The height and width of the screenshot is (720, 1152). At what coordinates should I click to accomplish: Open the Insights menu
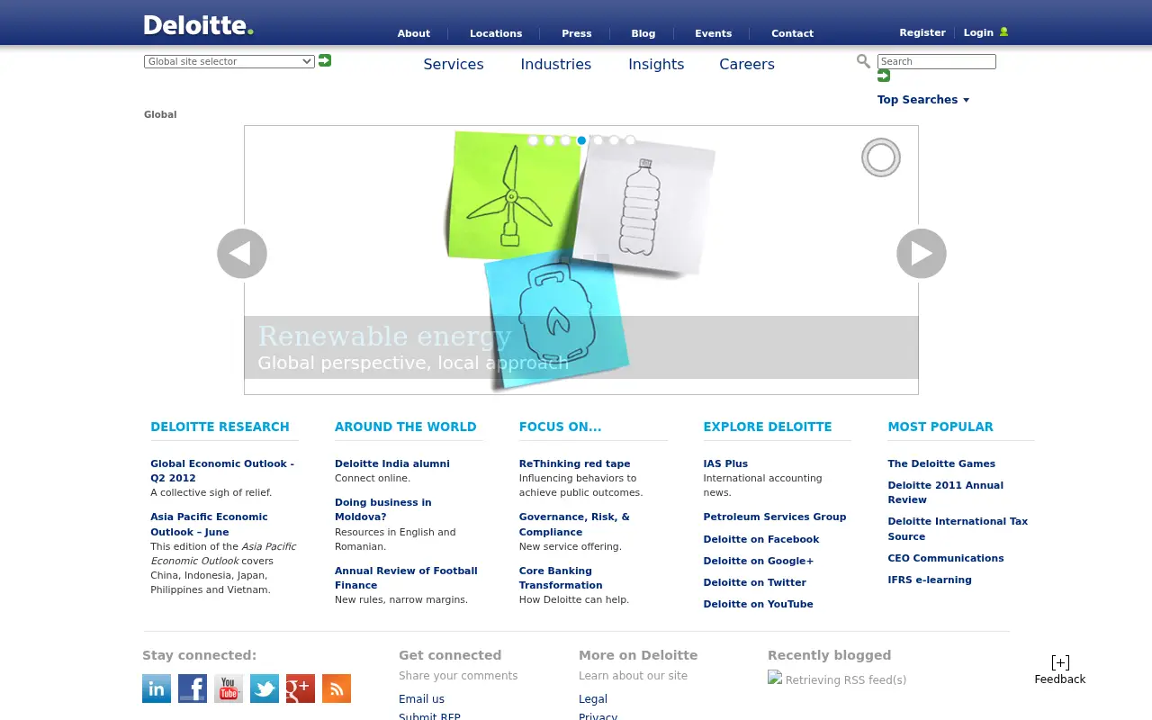click(x=656, y=64)
